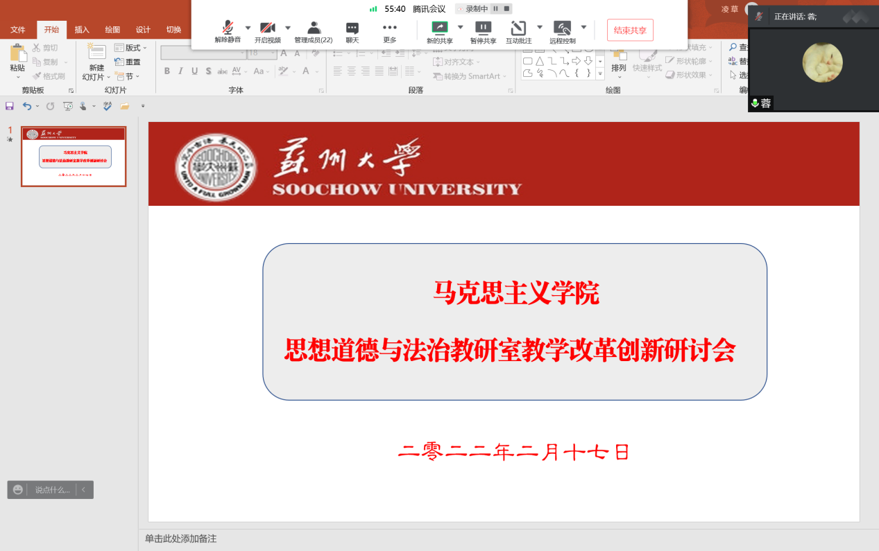Click the 结束共享 end sharing button
Viewport: 879px width, 551px height.
point(630,30)
